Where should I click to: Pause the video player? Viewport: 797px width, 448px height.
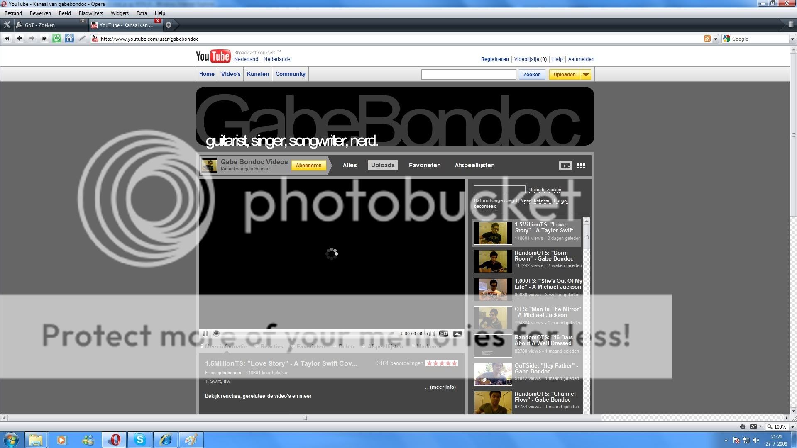pyautogui.click(x=205, y=334)
